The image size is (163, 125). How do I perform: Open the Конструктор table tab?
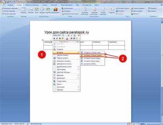pos(87,5)
